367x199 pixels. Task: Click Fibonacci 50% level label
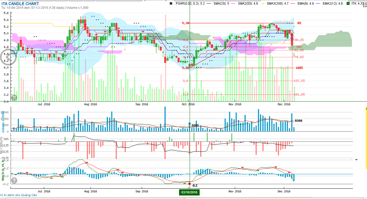pos(299,47)
